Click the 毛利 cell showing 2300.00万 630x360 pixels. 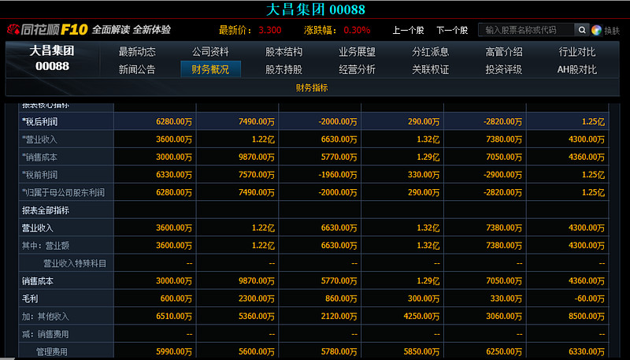(x=238, y=299)
